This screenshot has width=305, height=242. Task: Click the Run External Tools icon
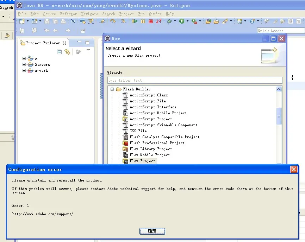[x=194, y=21]
